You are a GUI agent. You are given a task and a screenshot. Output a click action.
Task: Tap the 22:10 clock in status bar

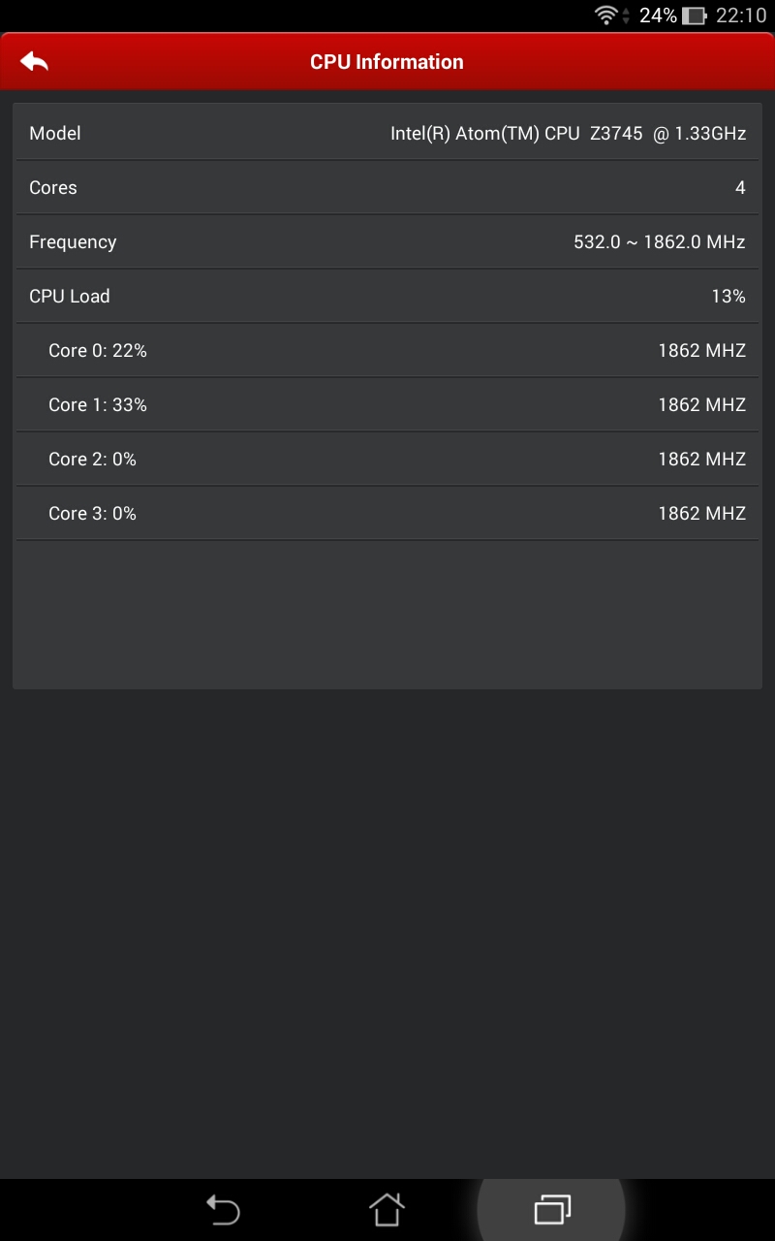[741, 16]
